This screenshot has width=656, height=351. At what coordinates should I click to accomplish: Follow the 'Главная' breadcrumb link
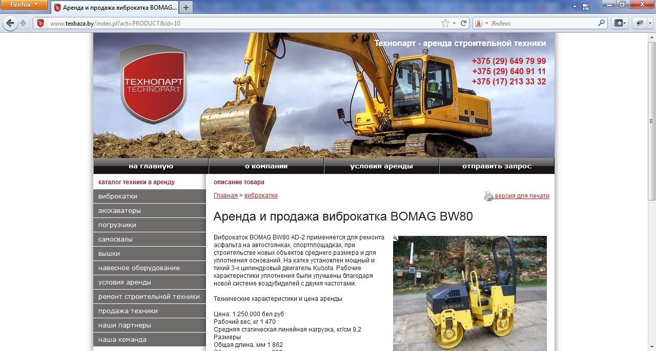coord(225,195)
